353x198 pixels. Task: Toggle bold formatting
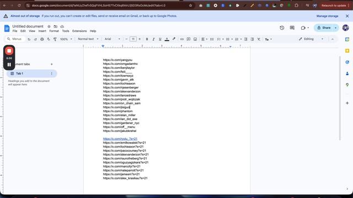147,39
